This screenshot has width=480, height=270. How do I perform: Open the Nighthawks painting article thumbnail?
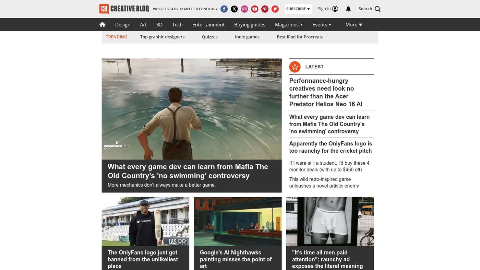(238, 222)
